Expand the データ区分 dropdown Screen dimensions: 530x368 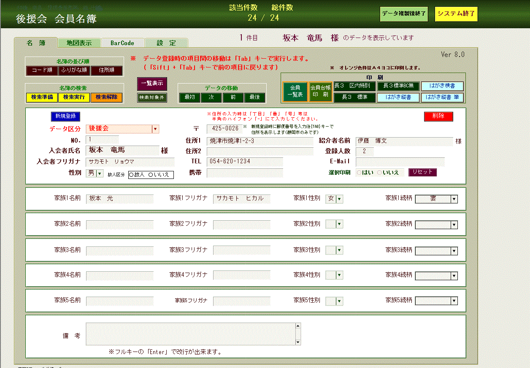tap(155, 129)
